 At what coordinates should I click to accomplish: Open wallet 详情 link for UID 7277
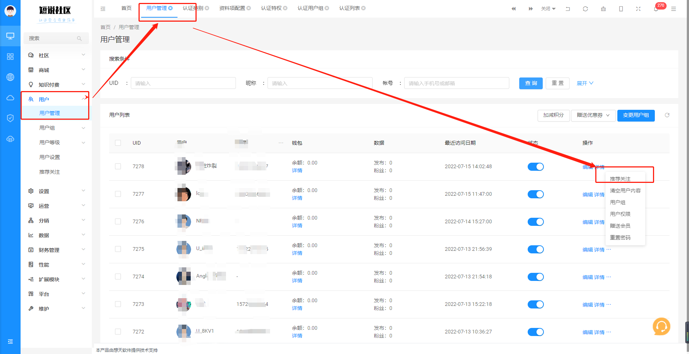(297, 198)
